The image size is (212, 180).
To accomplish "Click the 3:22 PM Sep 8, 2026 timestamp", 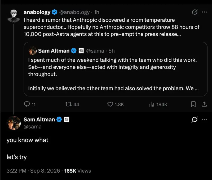I will click(x=33, y=171).
